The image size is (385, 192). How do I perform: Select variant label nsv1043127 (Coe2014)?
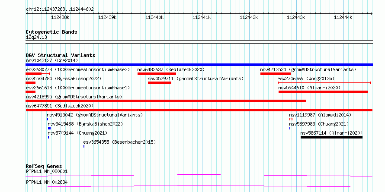tap(52, 60)
